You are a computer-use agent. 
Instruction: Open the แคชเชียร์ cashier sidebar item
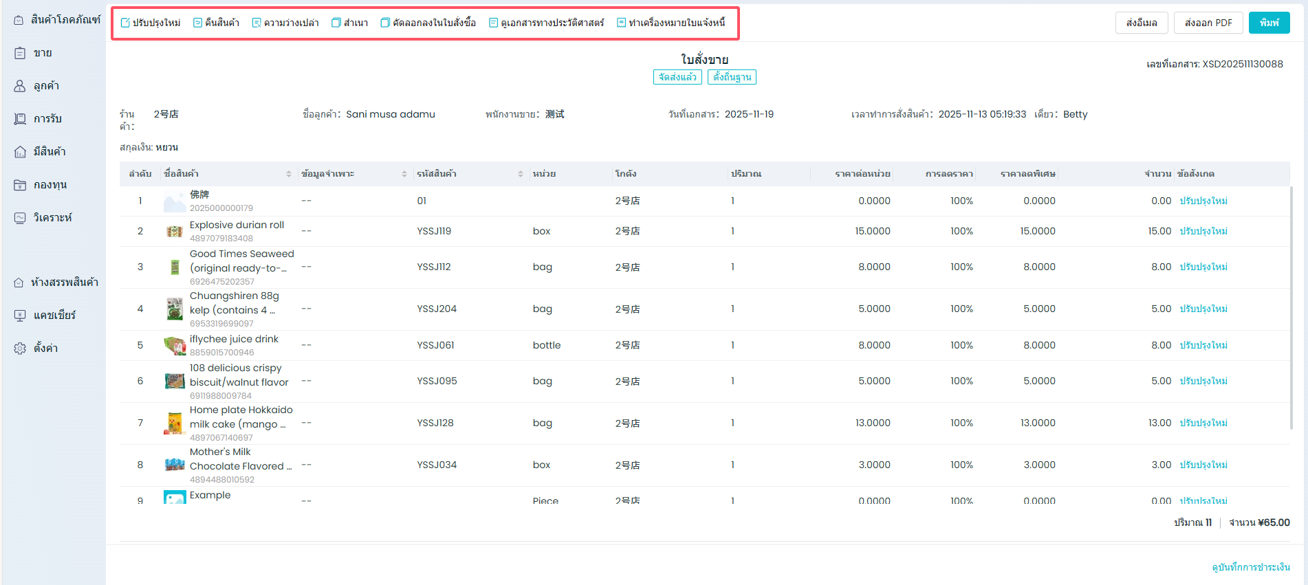(x=54, y=316)
